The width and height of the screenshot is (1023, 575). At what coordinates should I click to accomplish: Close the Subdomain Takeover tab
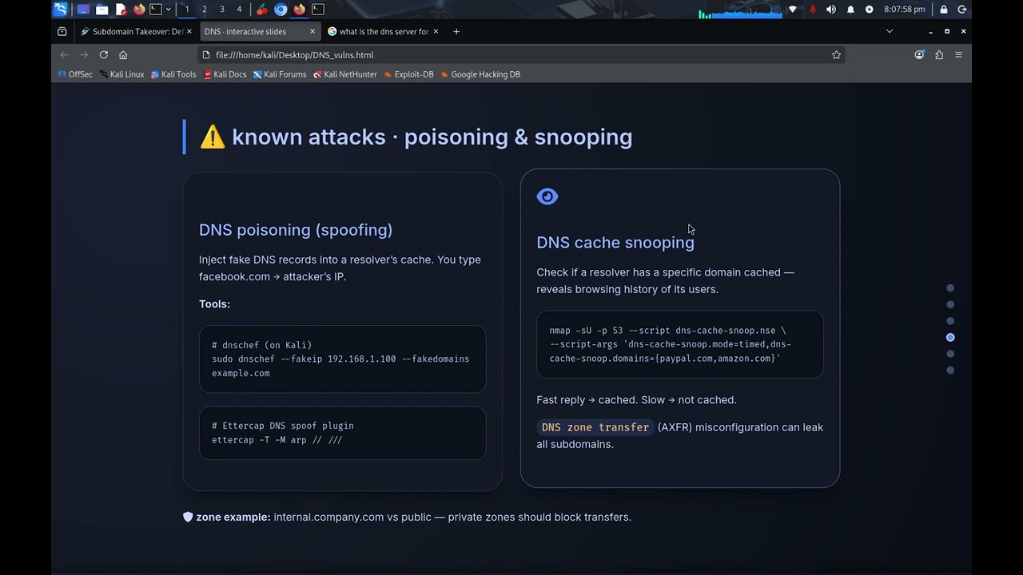(189, 31)
